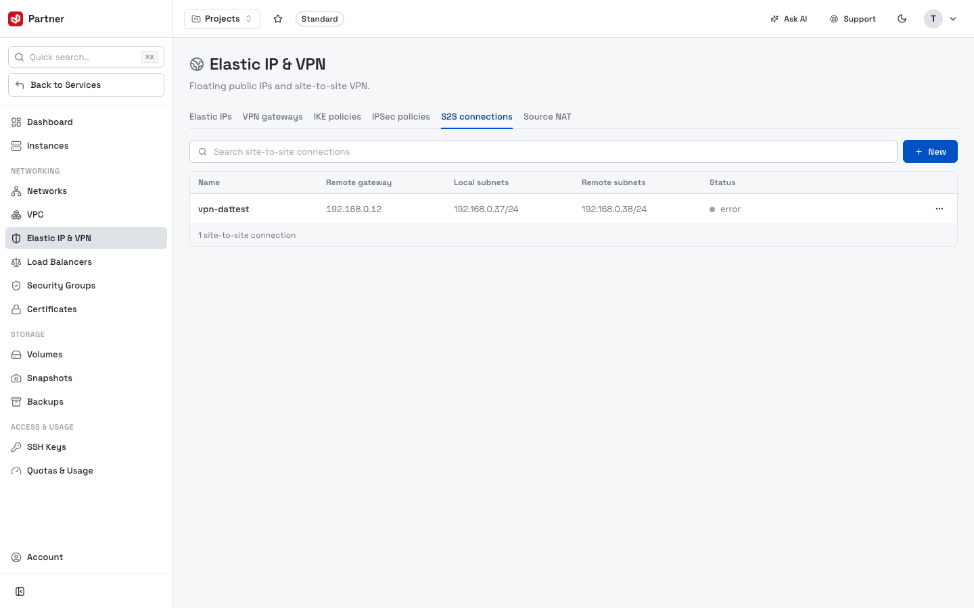Switch to VPN gateways tab
This screenshot has width=974, height=608.
[273, 117]
